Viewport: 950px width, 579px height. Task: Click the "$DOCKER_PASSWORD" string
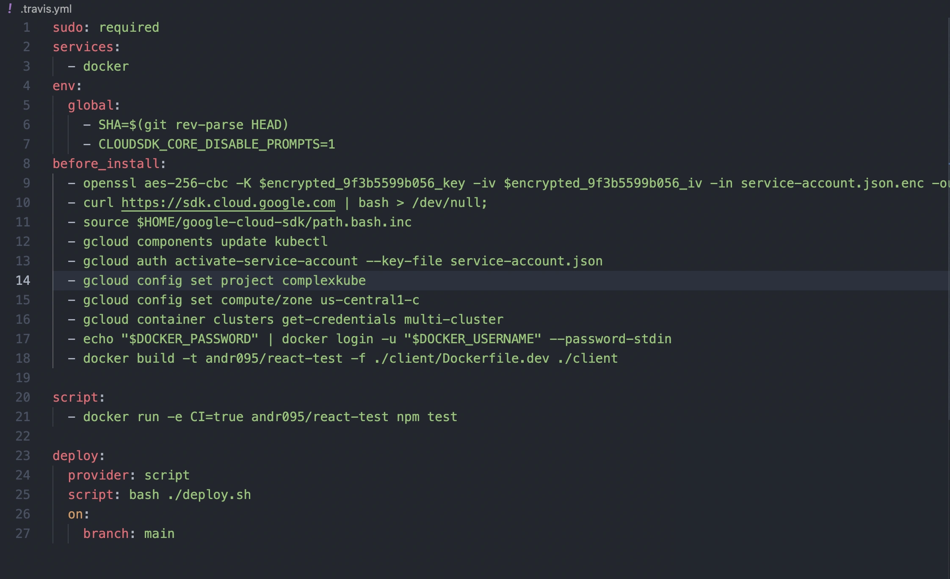click(x=190, y=339)
